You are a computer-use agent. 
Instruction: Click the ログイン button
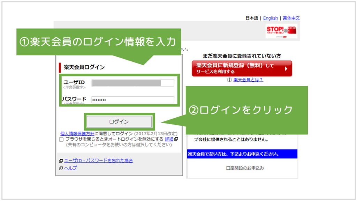pos(119,122)
